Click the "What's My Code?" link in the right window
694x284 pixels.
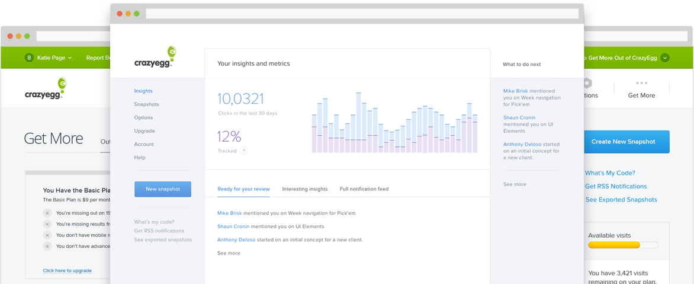(610, 173)
